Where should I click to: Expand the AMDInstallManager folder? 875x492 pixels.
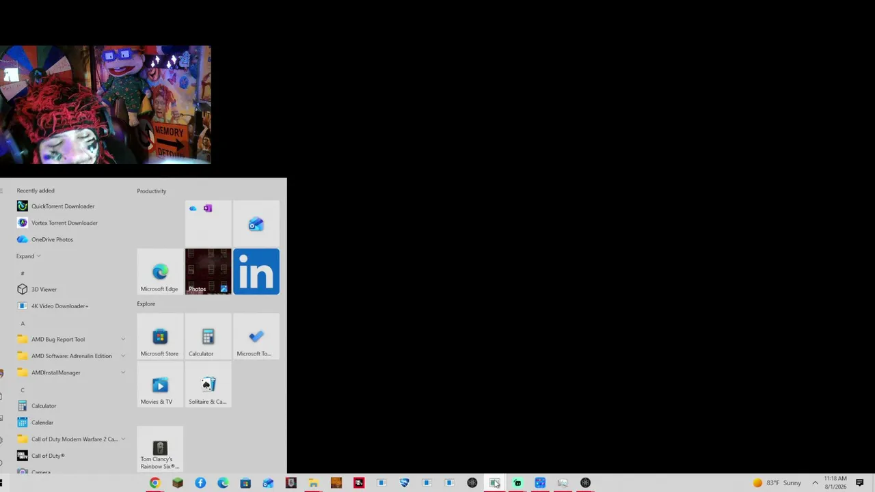click(x=123, y=372)
